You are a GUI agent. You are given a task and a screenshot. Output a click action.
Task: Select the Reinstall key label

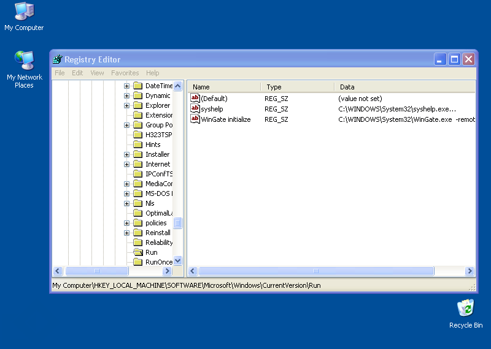(158, 233)
